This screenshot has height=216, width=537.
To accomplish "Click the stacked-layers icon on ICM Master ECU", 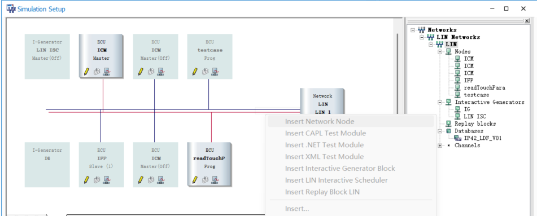I will pyautogui.click(x=97, y=71).
